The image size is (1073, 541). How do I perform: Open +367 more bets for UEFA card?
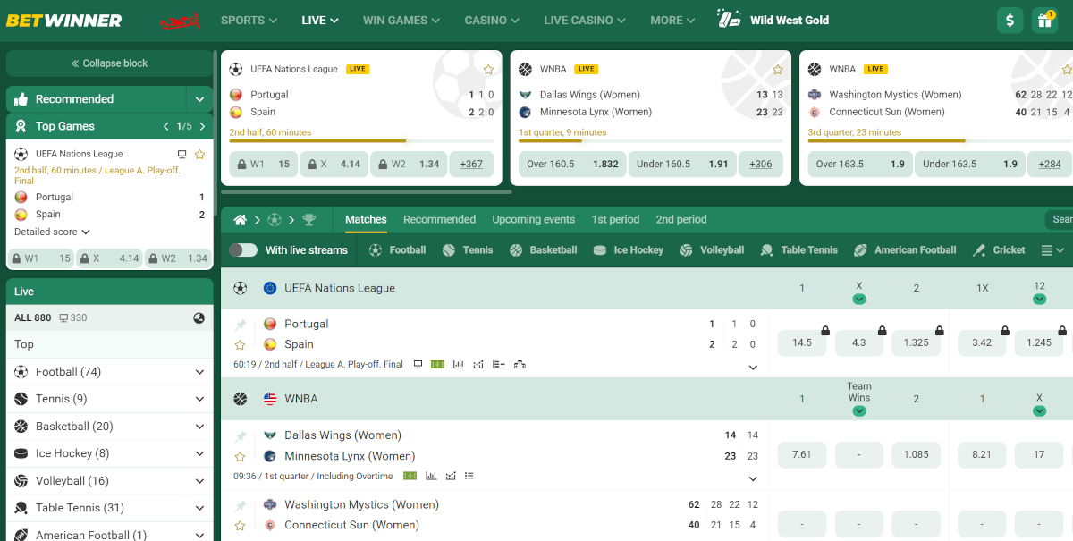pos(471,165)
